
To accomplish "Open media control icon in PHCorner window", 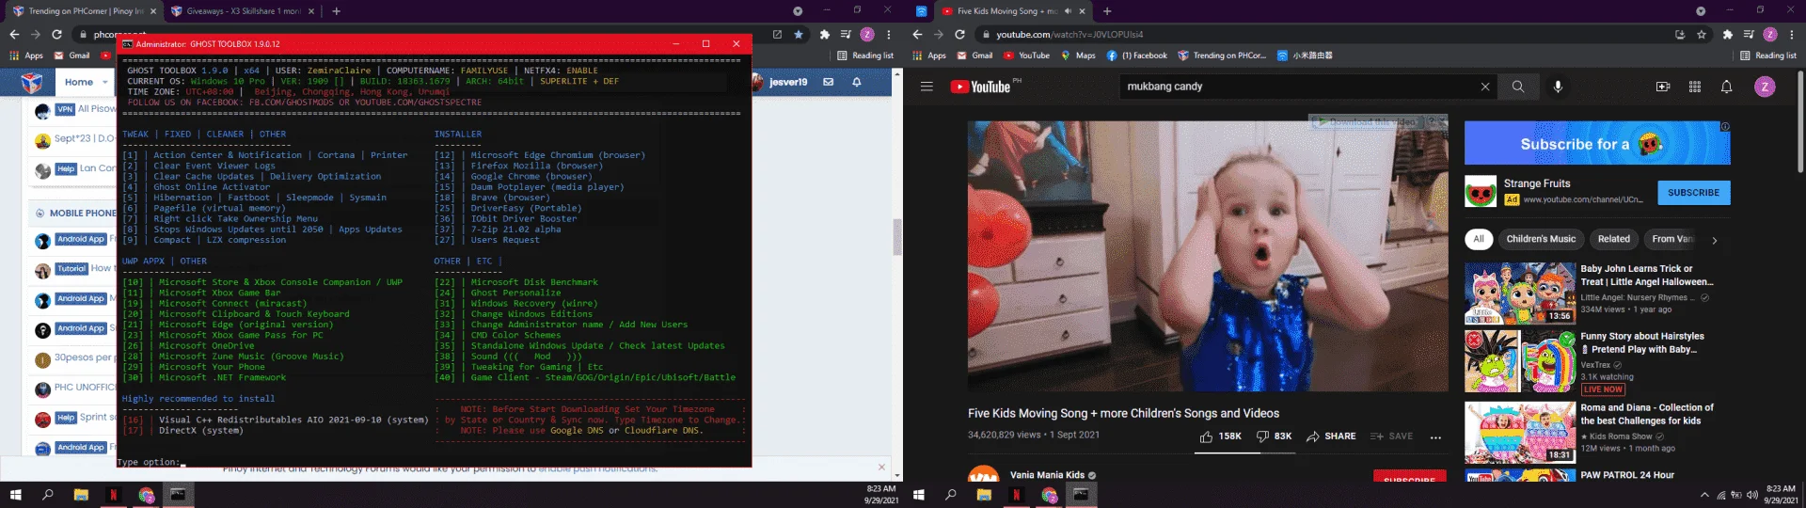I will pos(845,35).
